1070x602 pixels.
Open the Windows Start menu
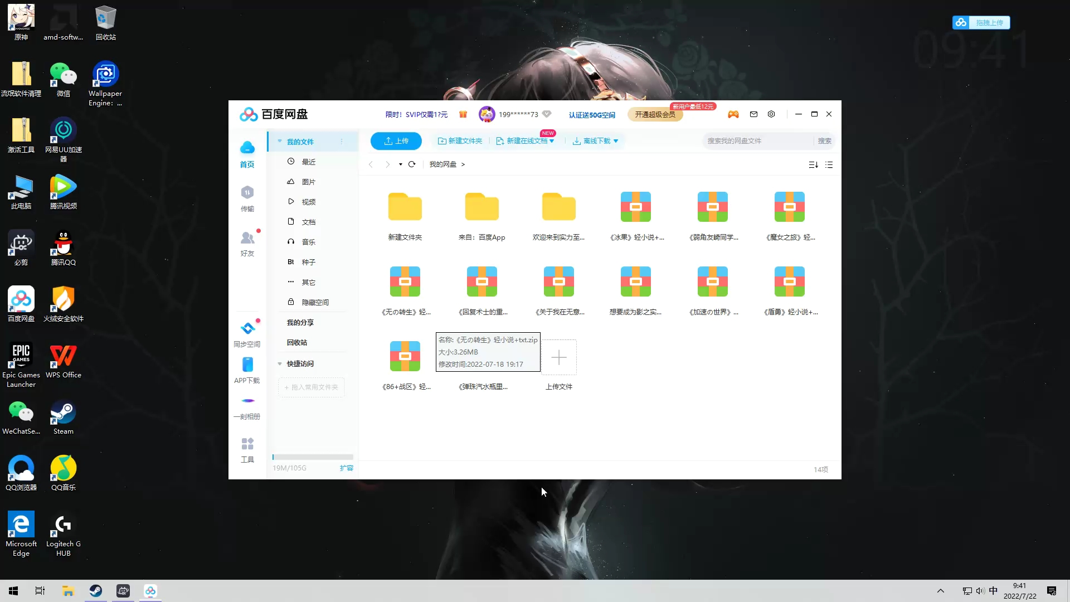click(x=13, y=591)
